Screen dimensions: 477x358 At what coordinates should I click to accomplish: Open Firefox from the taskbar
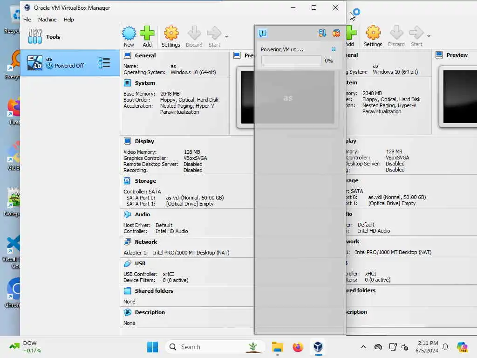pos(298,347)
